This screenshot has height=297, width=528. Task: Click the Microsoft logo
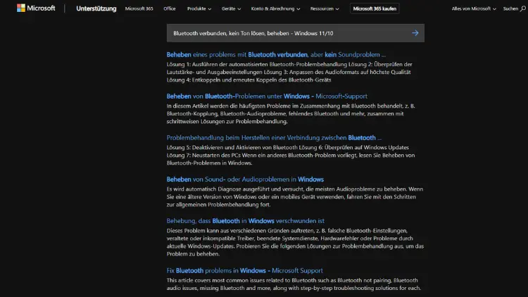36,8
